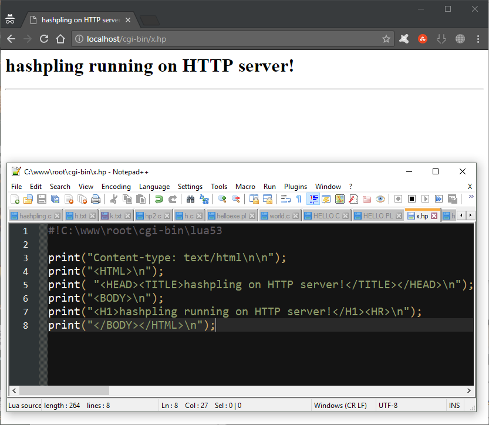
Task: Click the Save All icon
Action: point(55,199)
